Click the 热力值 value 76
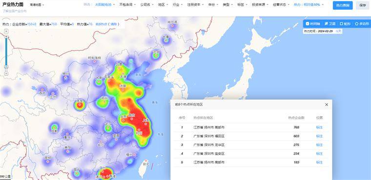 click(90, 24)
